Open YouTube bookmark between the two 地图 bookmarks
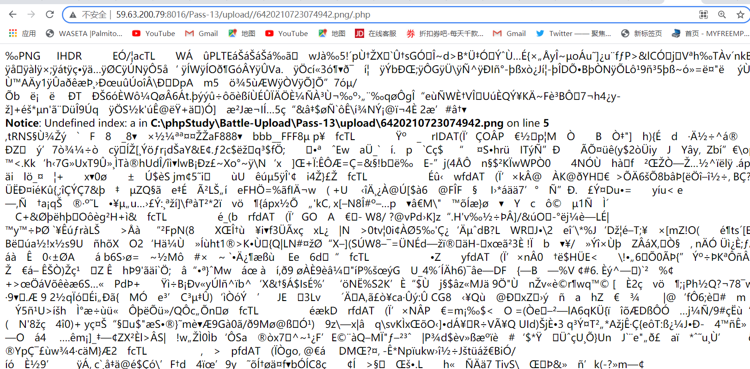This screenshot has height=369, width=750. point(287,33)
